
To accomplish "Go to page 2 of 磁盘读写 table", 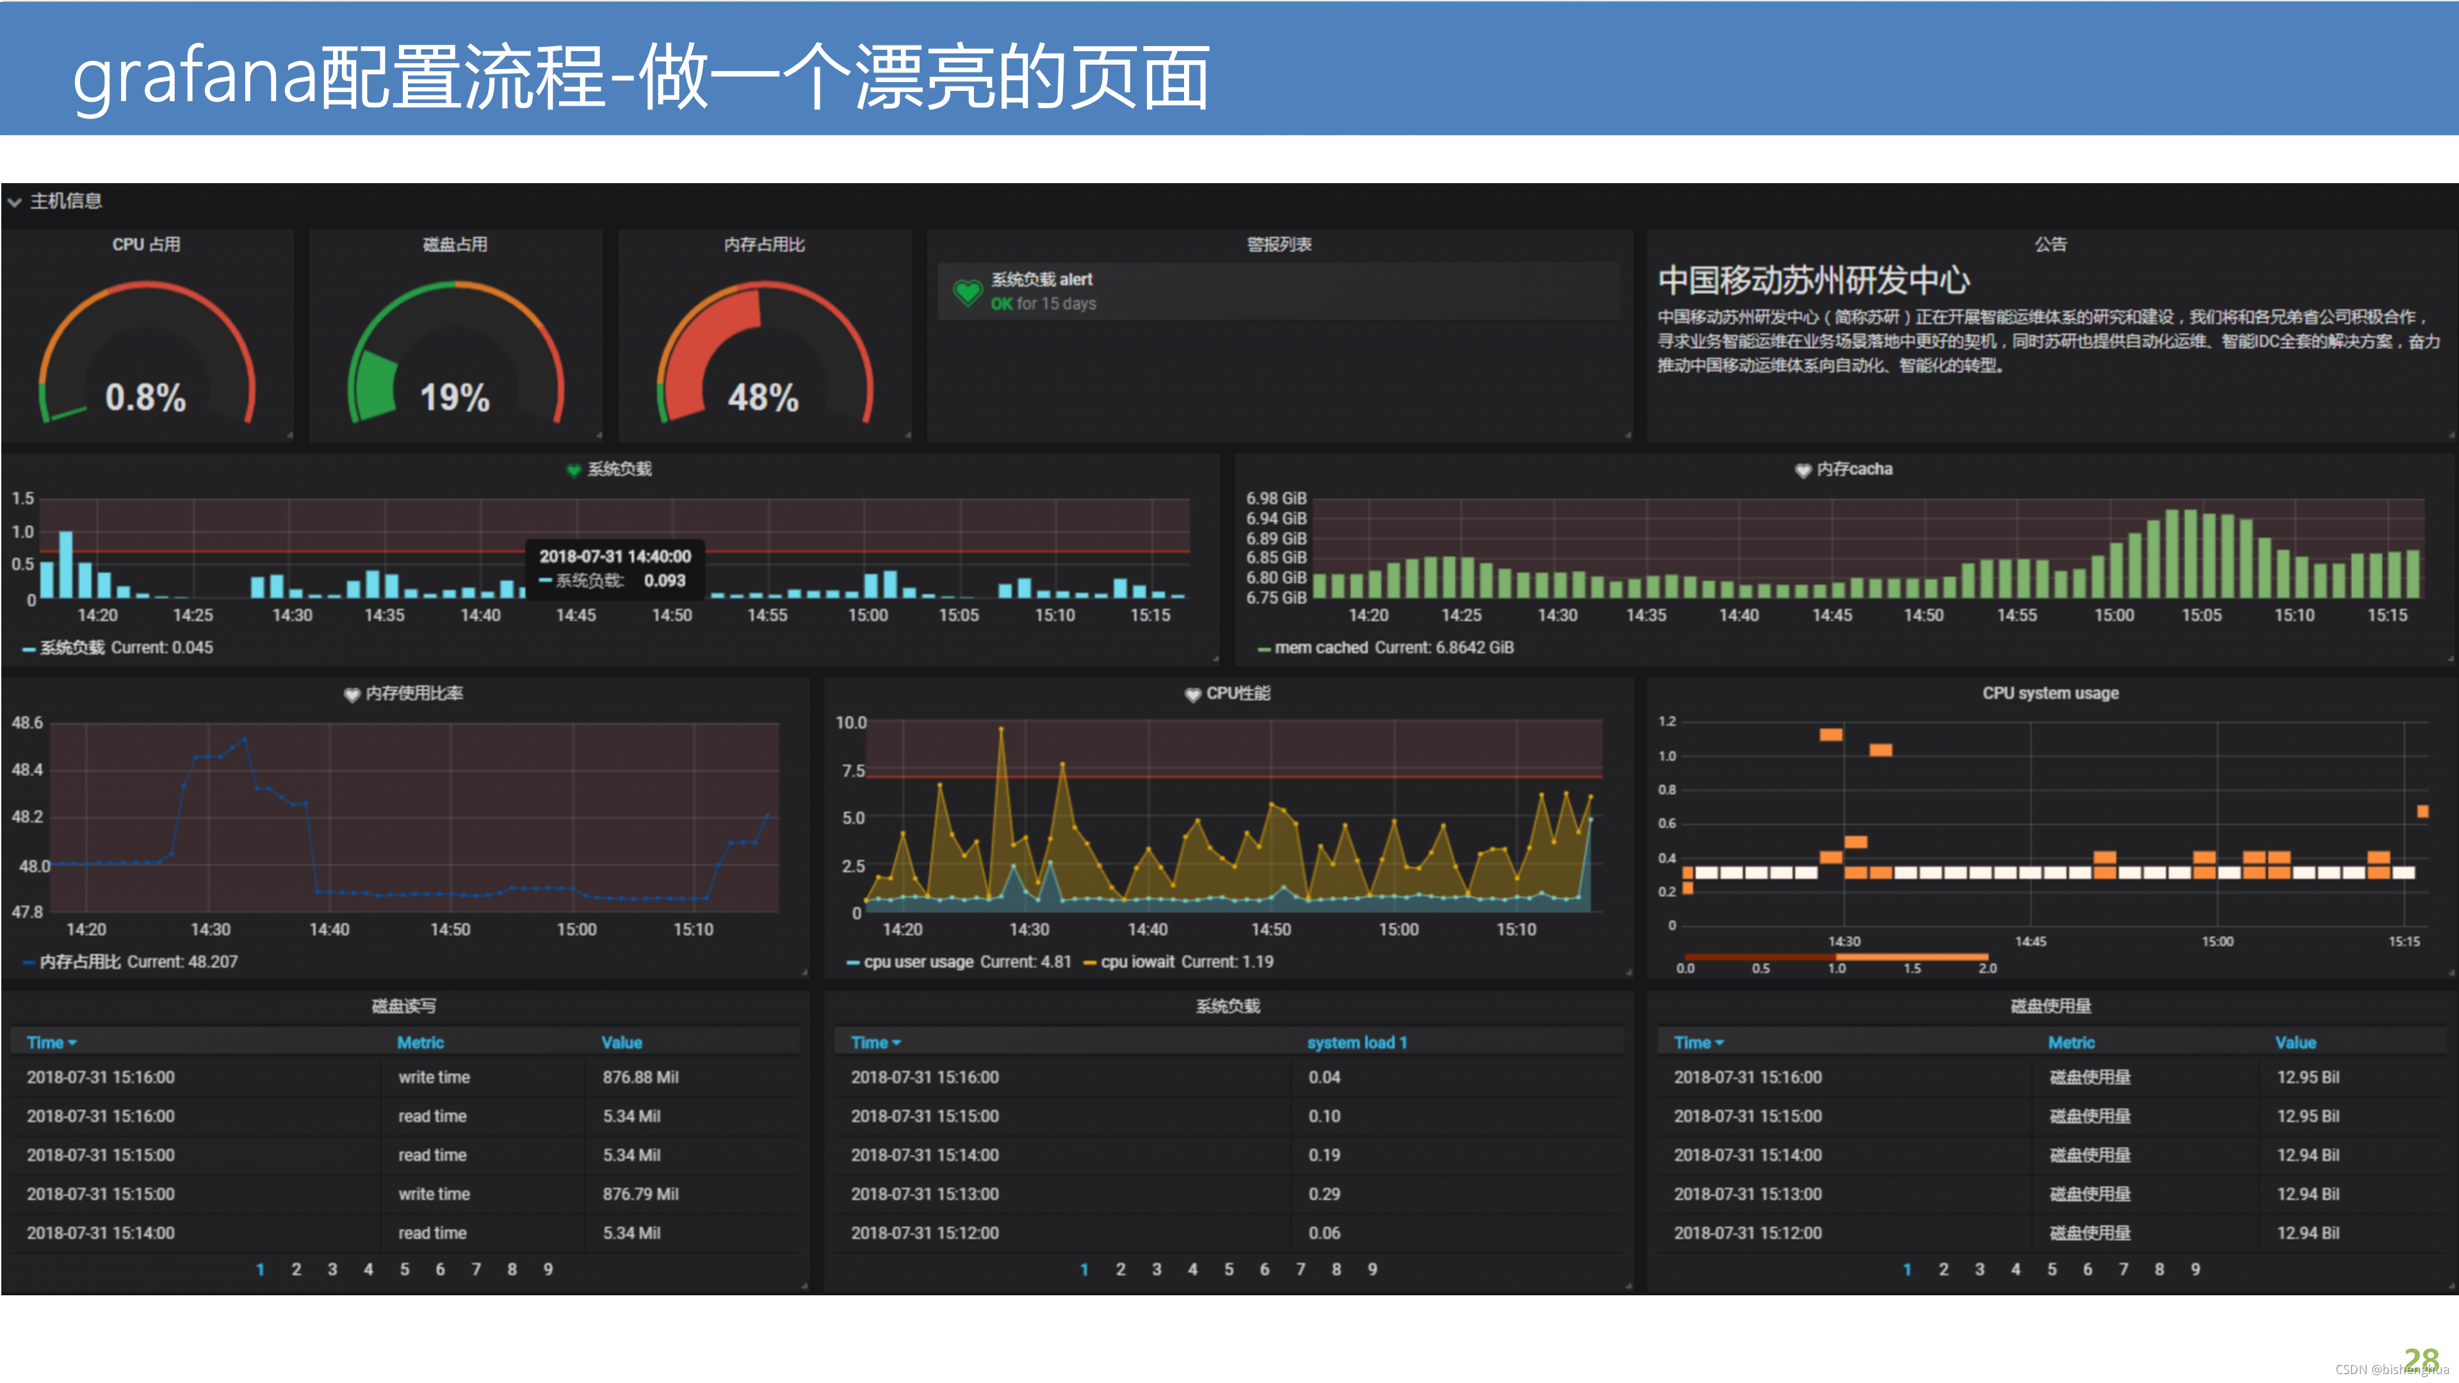I will (x=296, y=1270).
